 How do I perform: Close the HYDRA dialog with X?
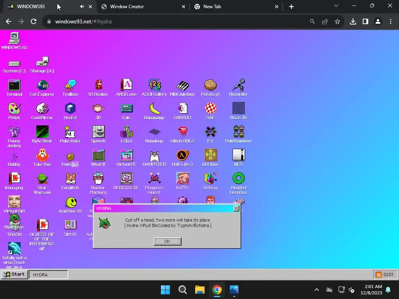236,209
